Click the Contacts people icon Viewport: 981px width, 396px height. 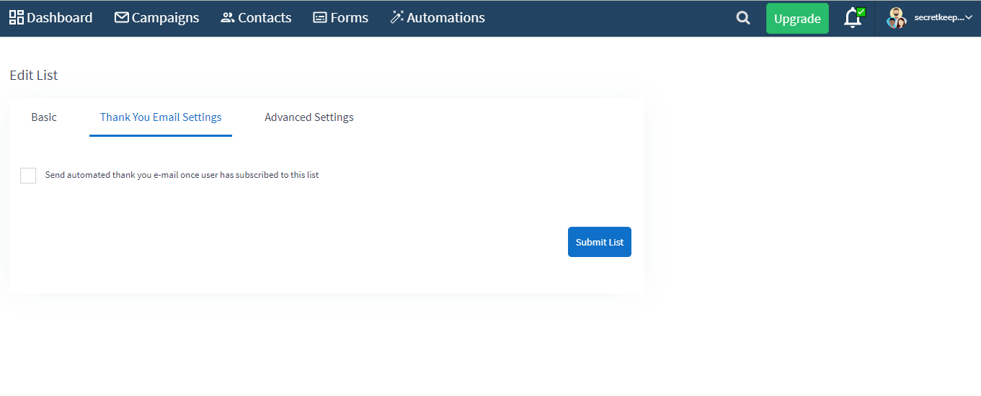pos(228,17)
